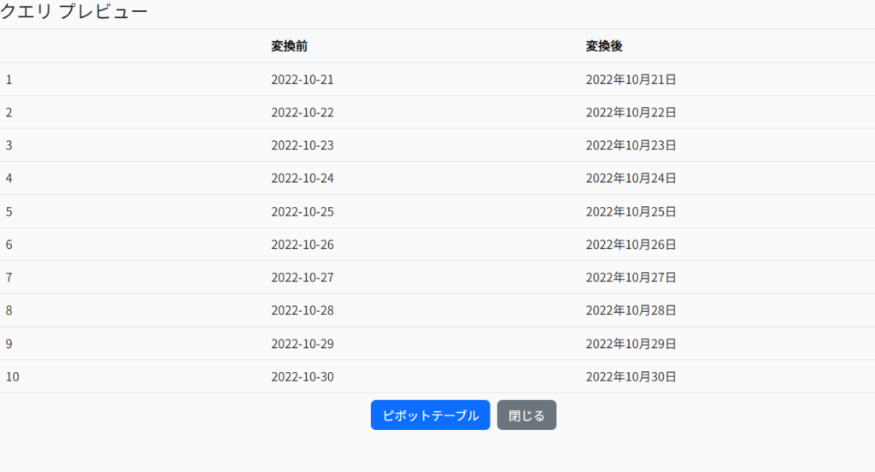
Task: Click the converted date 2022年10月24日
Action: (x=631, y=179)
